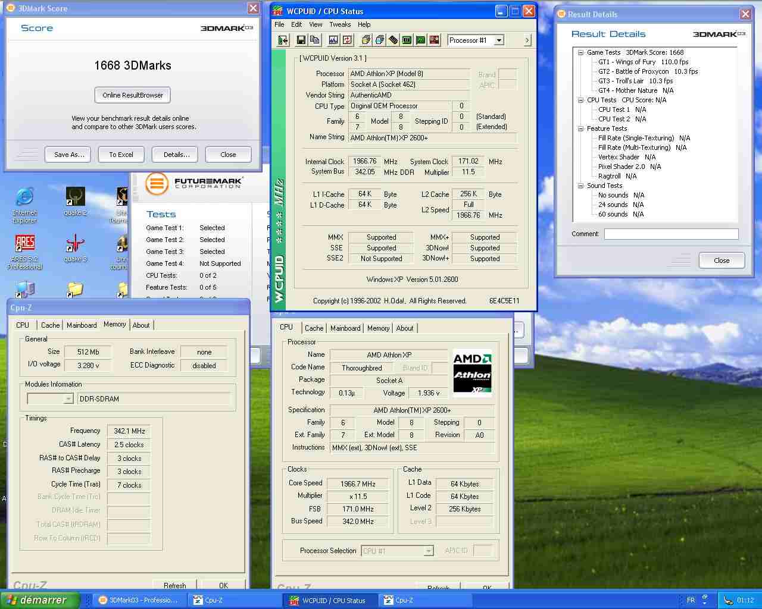This screenshot has width=762, height=609.
Task: Click the floppy disk save icon
Action: [301, 40]
